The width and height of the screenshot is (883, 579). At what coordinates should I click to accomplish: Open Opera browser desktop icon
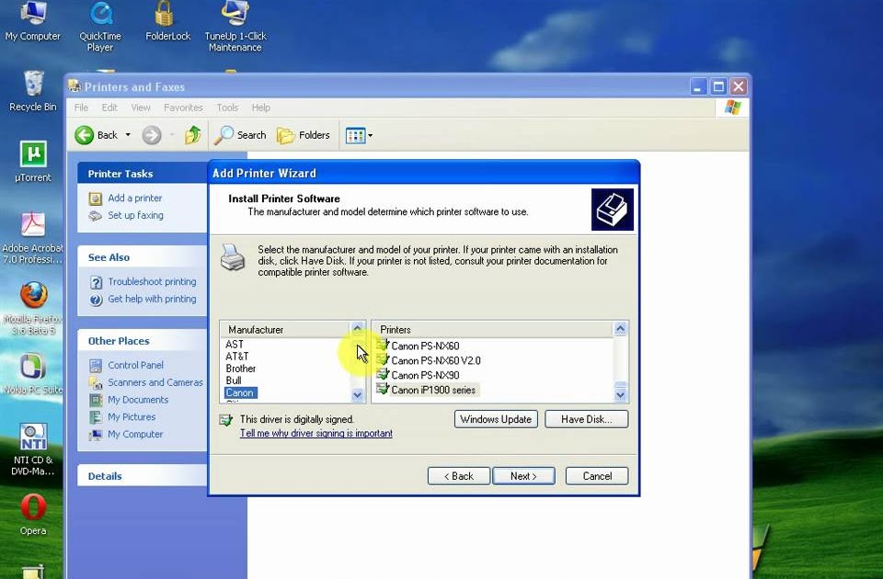(x=33, y=516)
